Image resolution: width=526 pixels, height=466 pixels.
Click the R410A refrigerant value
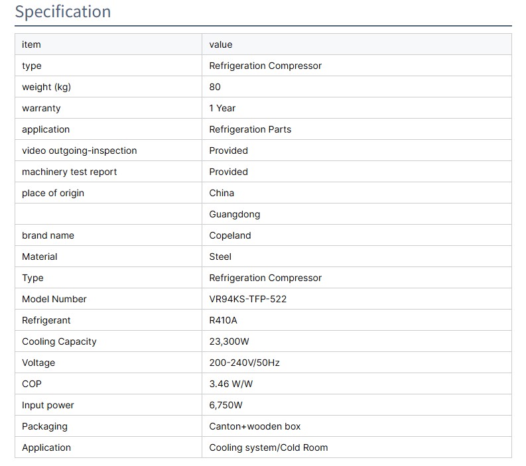click(x=223, y=320)
